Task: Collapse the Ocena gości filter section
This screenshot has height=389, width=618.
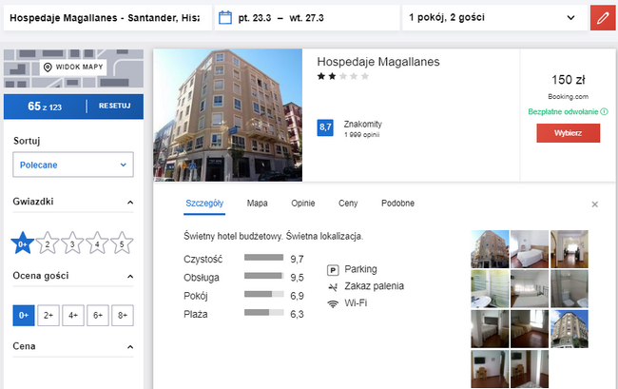Action: (130, 276)
